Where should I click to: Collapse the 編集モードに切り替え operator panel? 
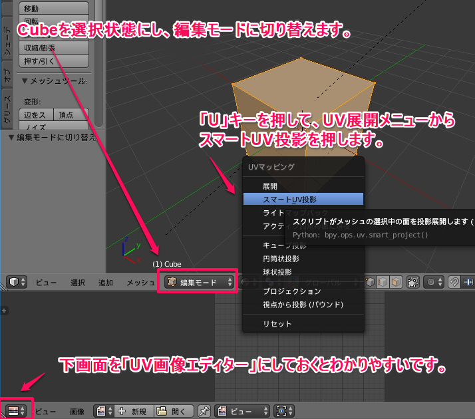point(11,137)
